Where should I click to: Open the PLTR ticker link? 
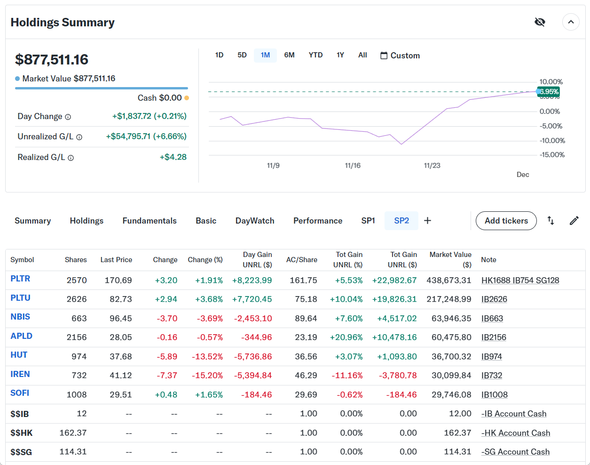pos(20,279)
